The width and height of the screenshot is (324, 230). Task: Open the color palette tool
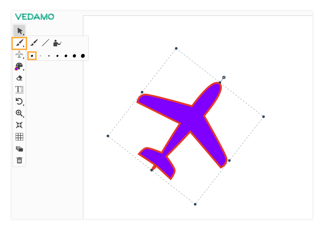click(x=20, y=66)
